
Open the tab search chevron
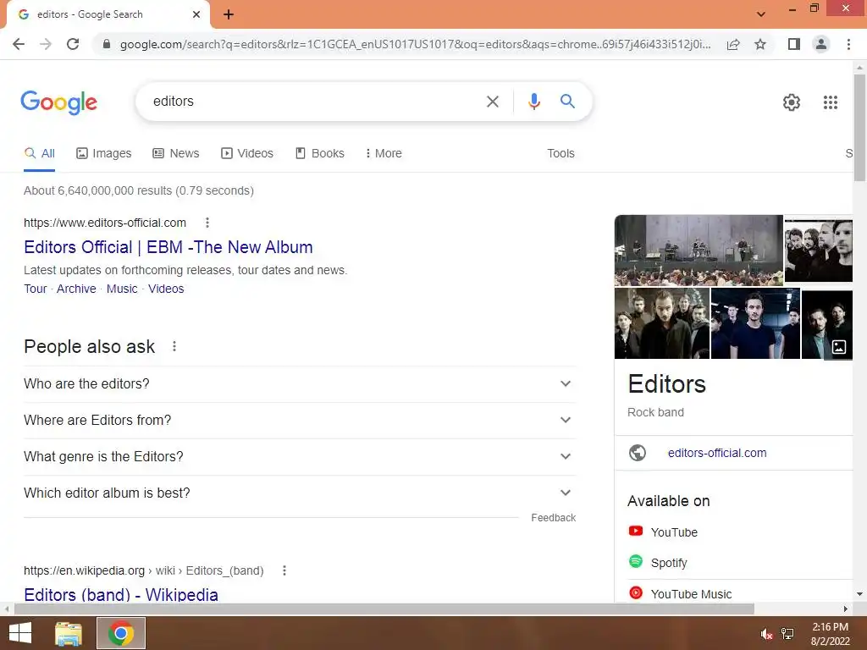coord(761,14)
